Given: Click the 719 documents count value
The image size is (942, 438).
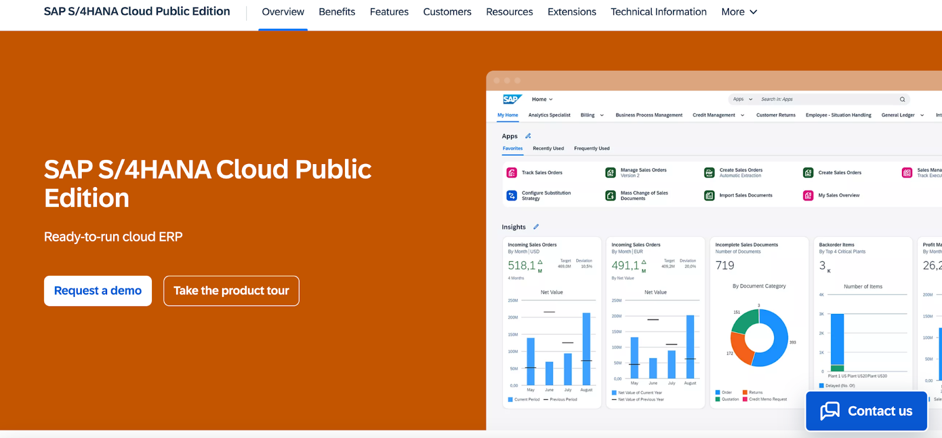Looking at the screenshot, I should click(725, 266).
